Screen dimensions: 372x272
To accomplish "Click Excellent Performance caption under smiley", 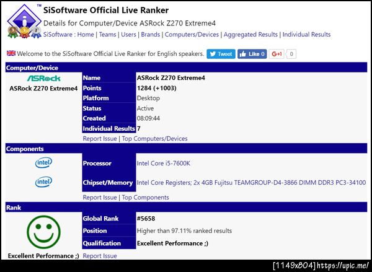I will [x=43, y=256].
